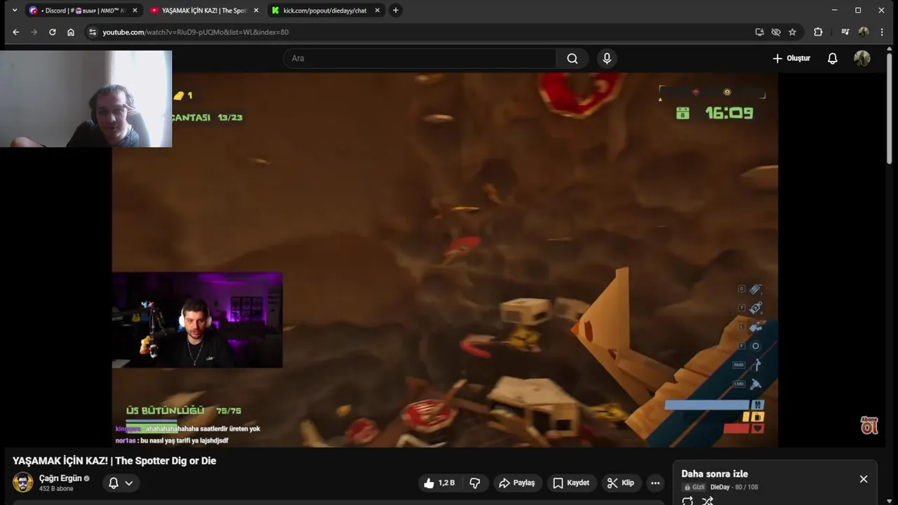Close the kick.com chat tab
The height and width of the screenshot is (505, 898).
coord(377,11)
